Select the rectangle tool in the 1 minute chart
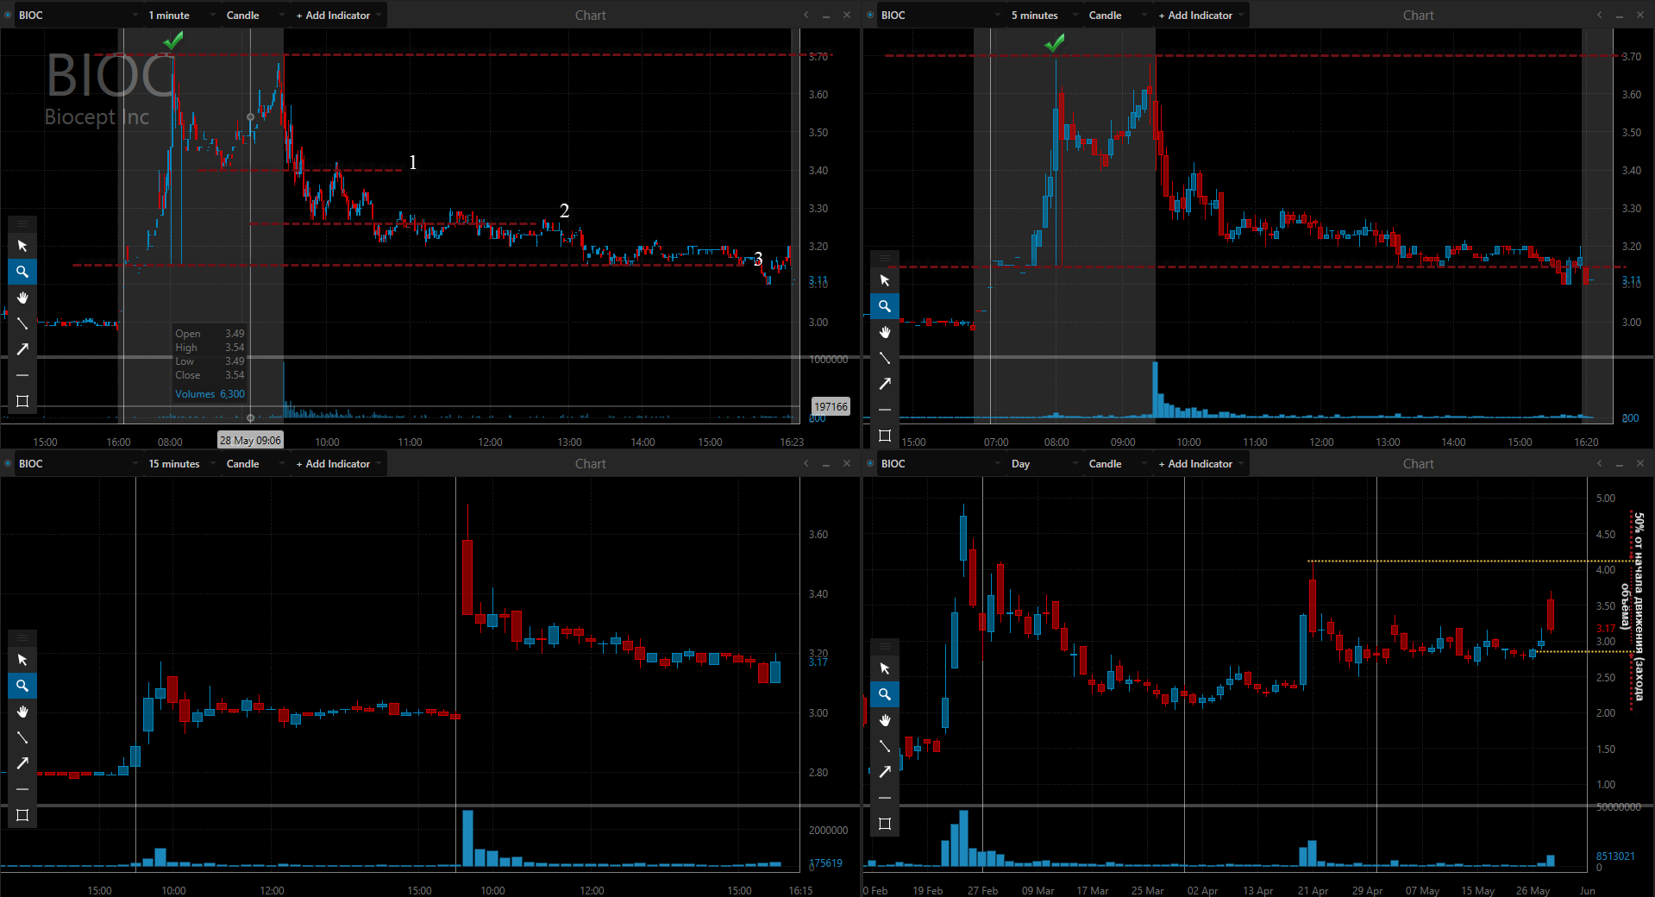1655x897 pixels. (22, 401)
